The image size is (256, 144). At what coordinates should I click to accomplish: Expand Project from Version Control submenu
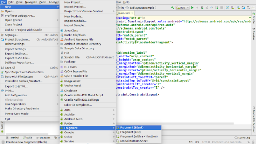tap(88, 11)
